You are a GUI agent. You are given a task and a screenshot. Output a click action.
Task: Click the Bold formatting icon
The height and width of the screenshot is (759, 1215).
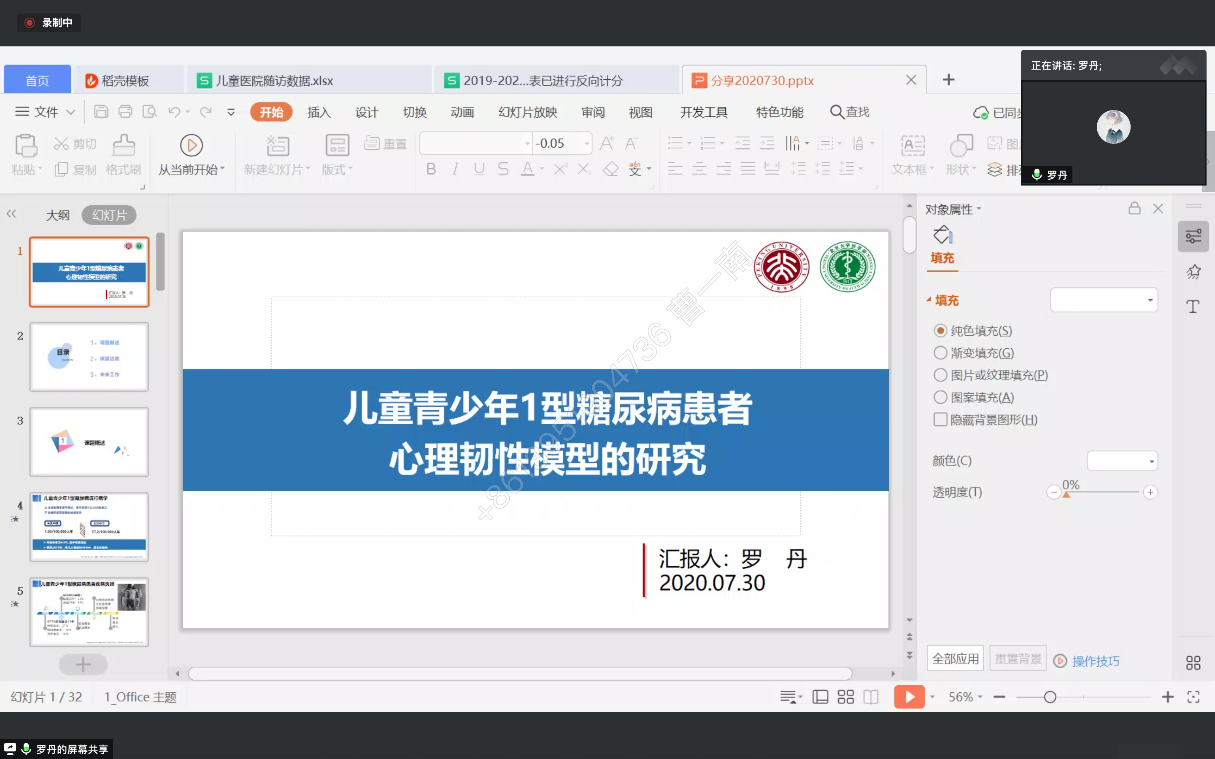point(431,169)
